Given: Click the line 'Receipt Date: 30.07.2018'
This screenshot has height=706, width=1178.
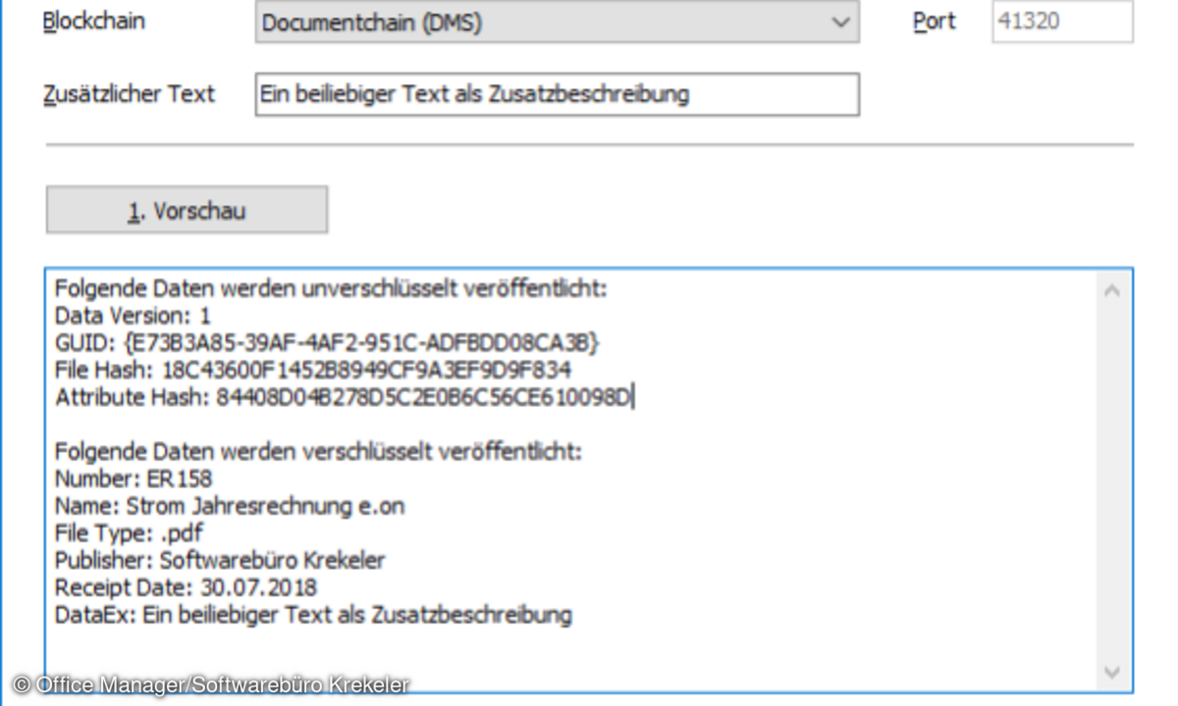Looking at the screenshot, I should coord(186,587).
